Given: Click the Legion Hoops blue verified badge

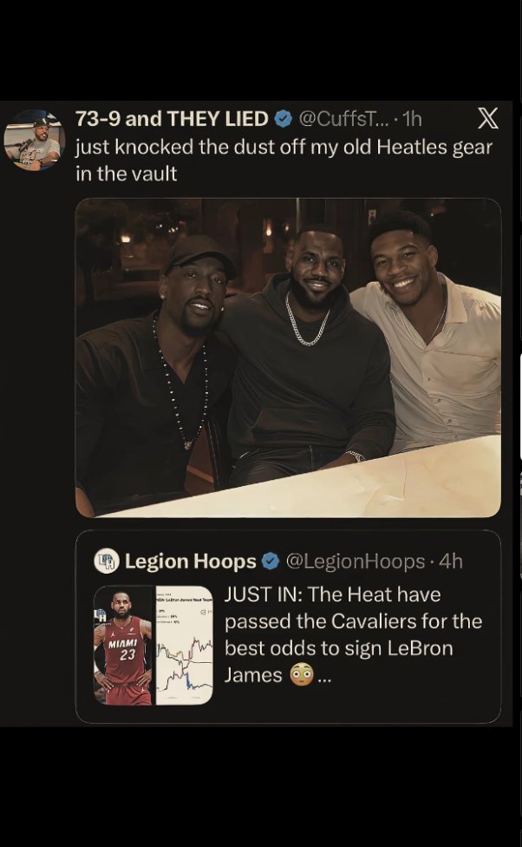Looking at the screenshot, I should click(271, 561).
